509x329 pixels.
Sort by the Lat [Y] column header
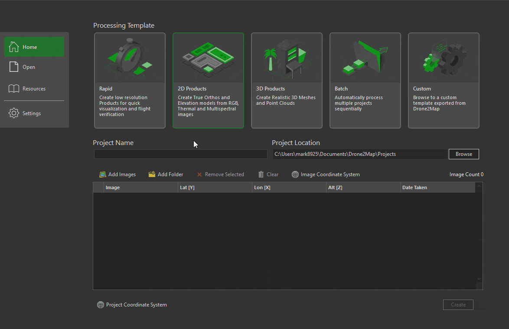click(215, 187)
